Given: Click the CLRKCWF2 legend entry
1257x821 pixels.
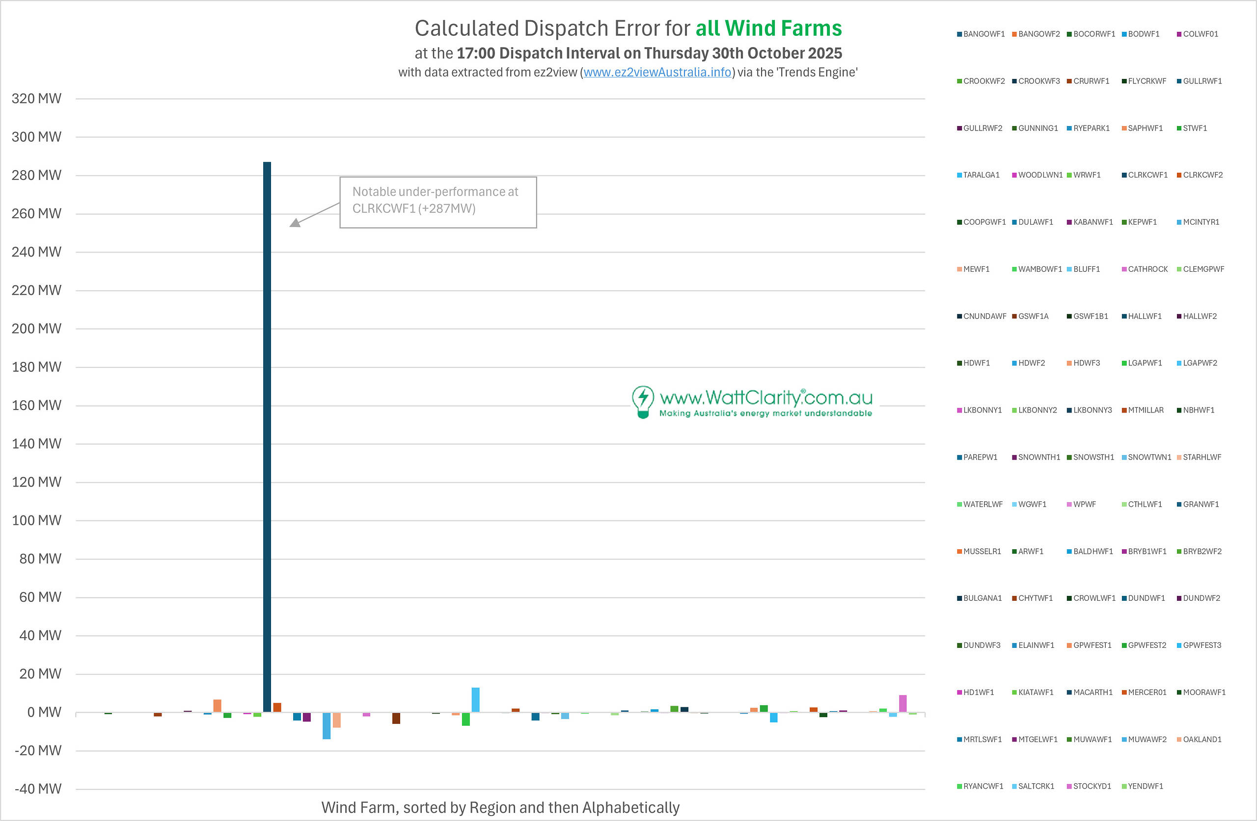Looking at the screenshot, I should 1202,175.
